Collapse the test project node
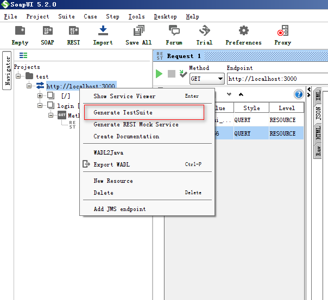This screenshot has height=300, width=328. [x=18, y=76]
